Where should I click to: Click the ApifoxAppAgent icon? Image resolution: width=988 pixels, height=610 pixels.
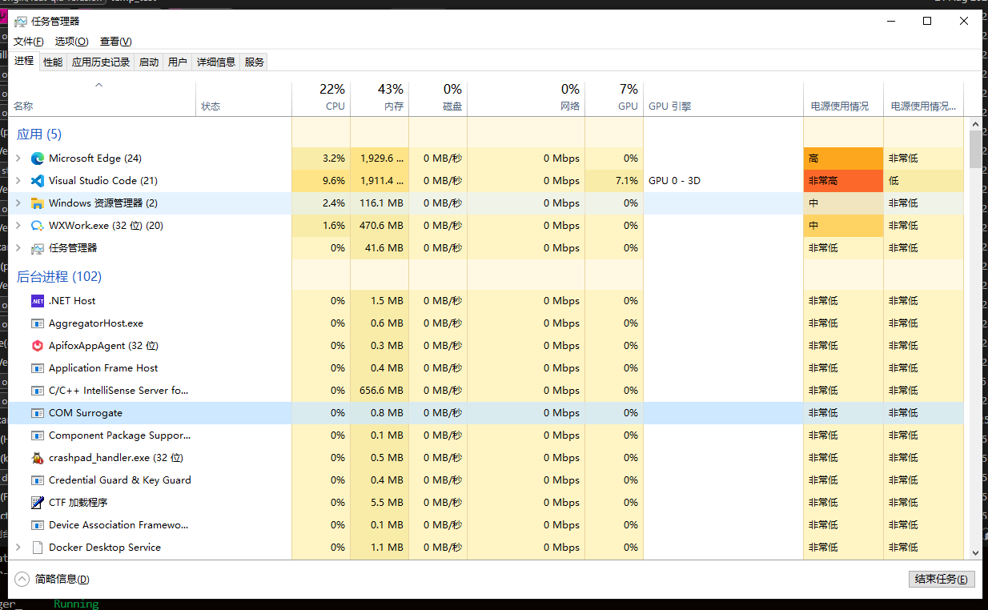37,346
